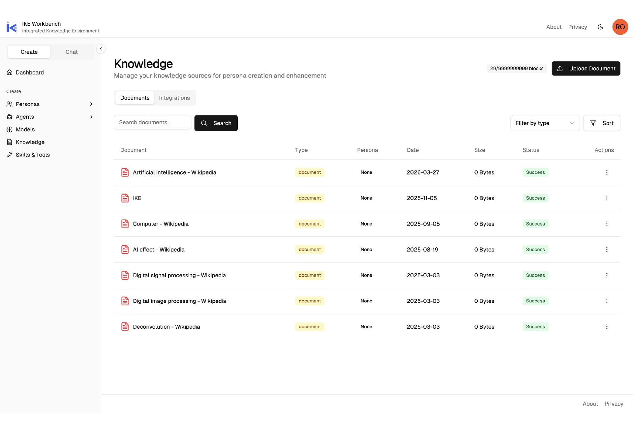Open the About link in the header
This screenshot has width=633, height=429.
coord(554,27)
